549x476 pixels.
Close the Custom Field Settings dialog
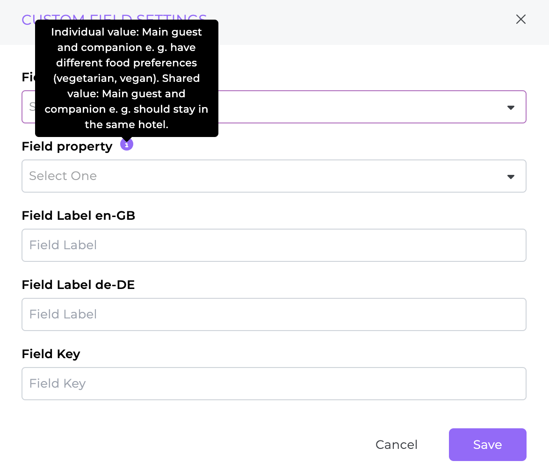pyautogui.click(x=520, y=19)
